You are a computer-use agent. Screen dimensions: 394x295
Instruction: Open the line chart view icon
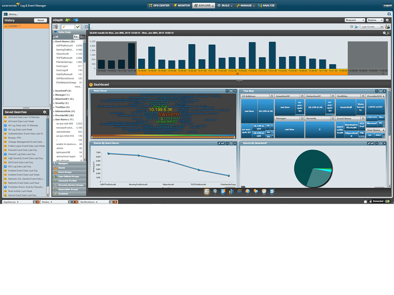click(x=239, y=191)
